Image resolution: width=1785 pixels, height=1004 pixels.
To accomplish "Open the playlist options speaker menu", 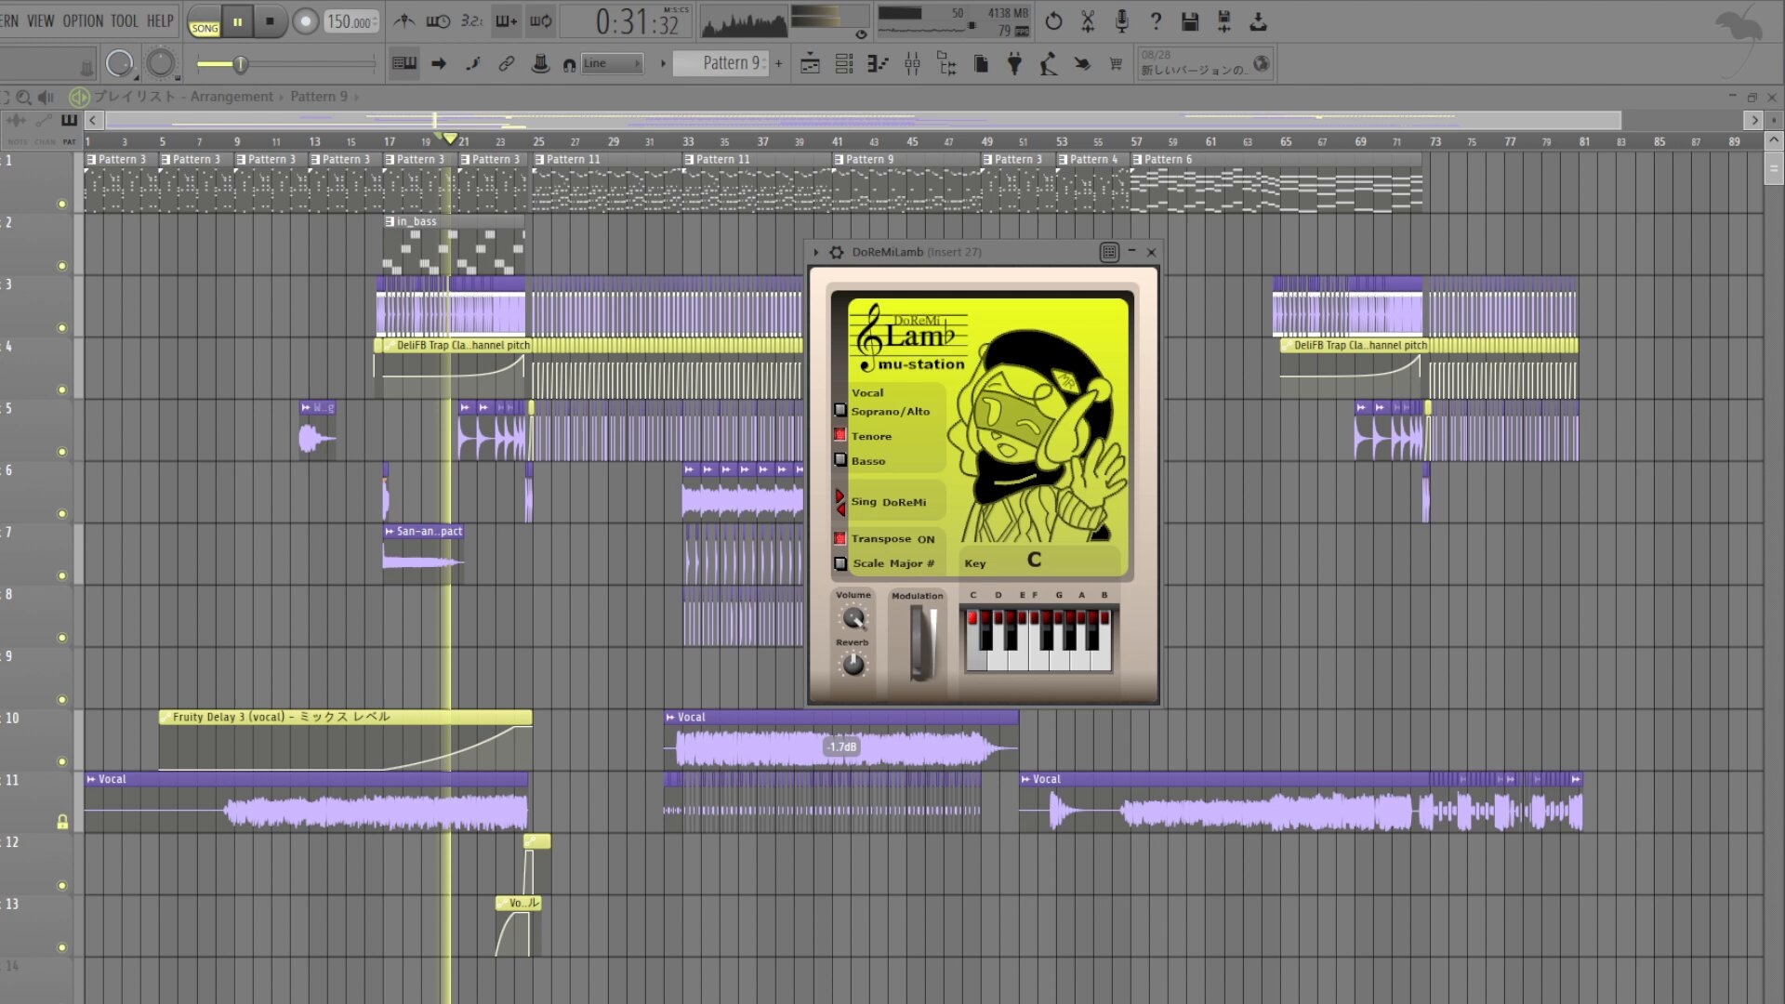I will (46, 97).
